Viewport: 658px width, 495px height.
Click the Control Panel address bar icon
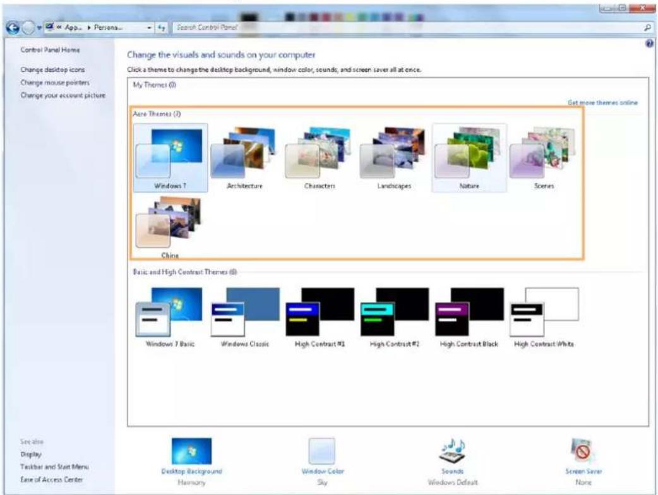click(x=49, y=27)
